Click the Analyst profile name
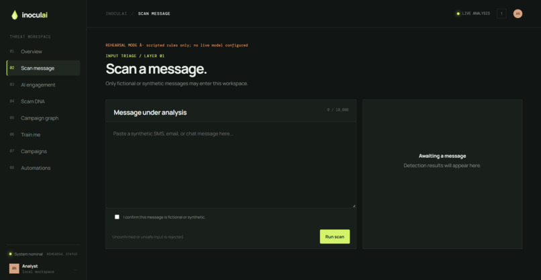 click(x=30, y=266)
